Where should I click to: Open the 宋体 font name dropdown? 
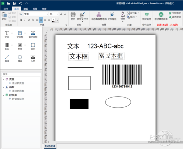pos(47,14)
